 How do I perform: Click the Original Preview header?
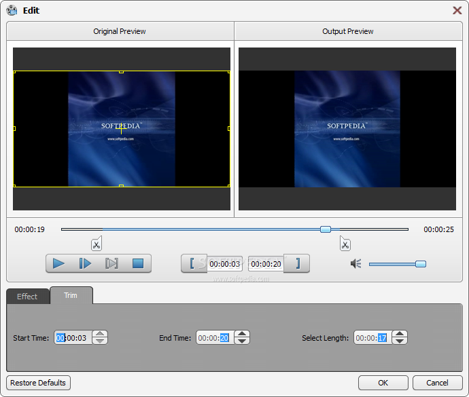tap(120, 31)
